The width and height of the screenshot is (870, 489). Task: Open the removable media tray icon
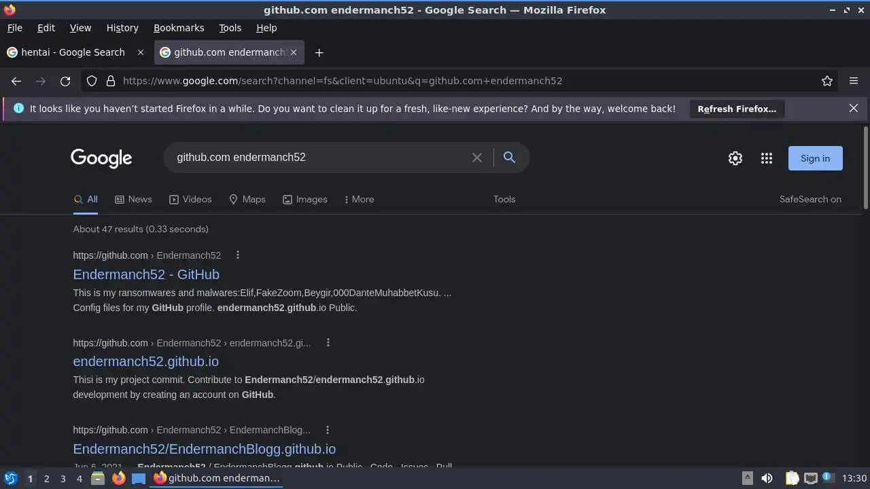pos(747,478)
